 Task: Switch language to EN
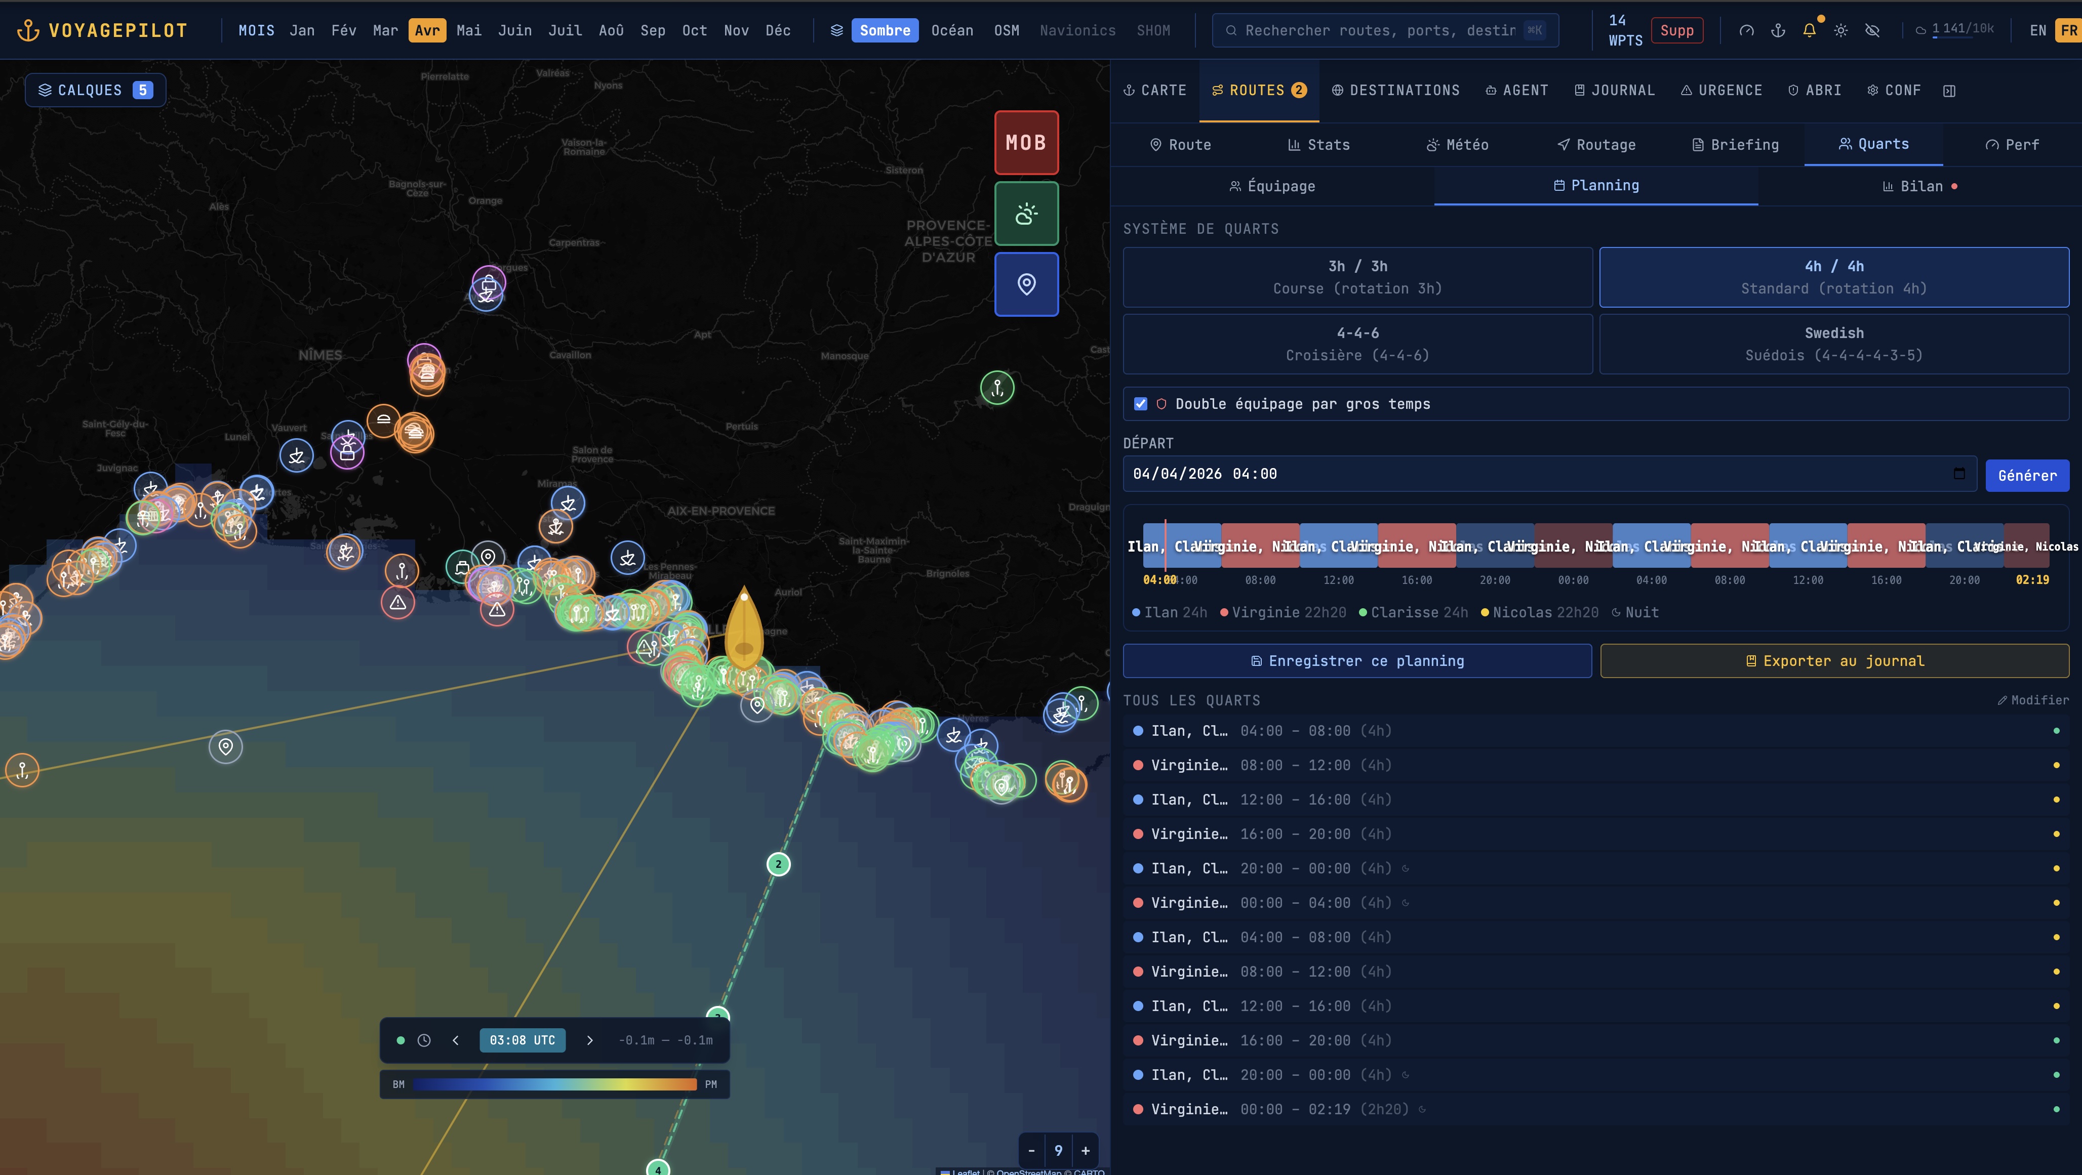[2037, 31]
